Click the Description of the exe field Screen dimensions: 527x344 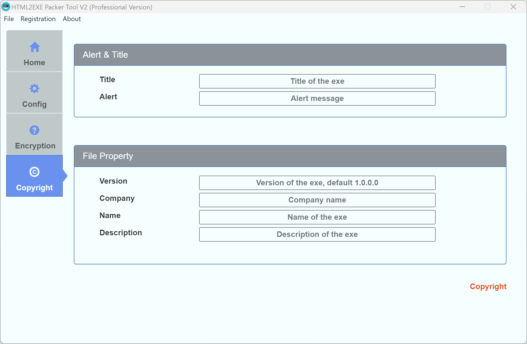pyautogui.click(x=317, y=234)
